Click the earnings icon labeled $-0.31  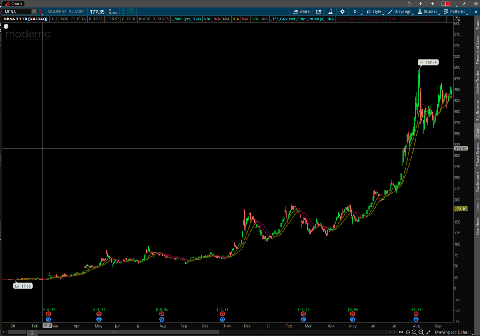click(x=162, y=314)
